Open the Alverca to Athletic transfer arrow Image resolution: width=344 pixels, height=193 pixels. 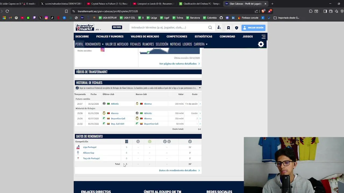coord(200,113)
